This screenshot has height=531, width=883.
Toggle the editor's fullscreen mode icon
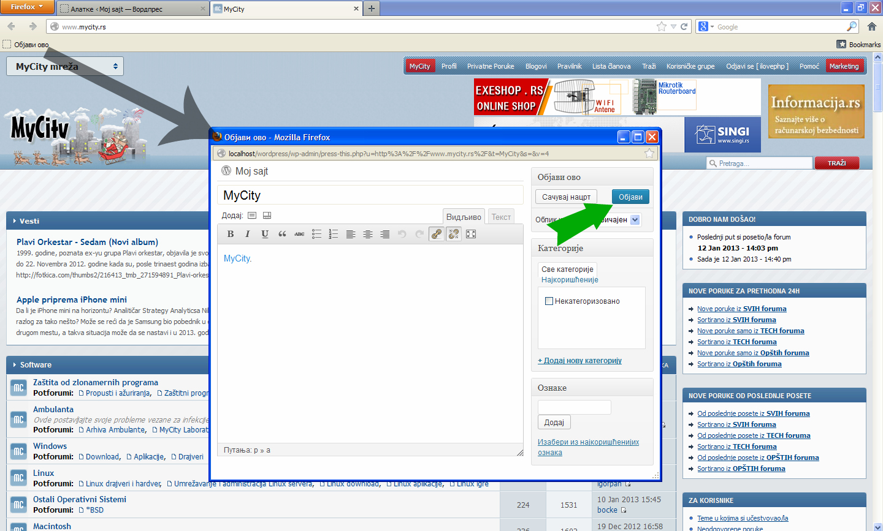(471, 234)
